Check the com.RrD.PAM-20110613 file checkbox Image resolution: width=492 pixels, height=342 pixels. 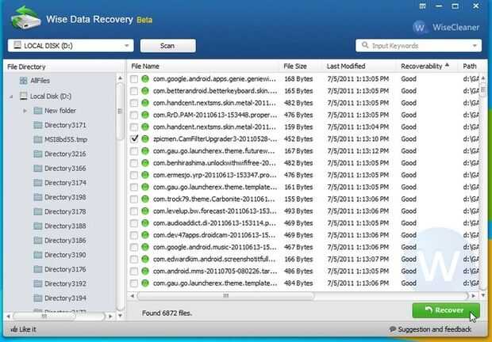(134, 115)
